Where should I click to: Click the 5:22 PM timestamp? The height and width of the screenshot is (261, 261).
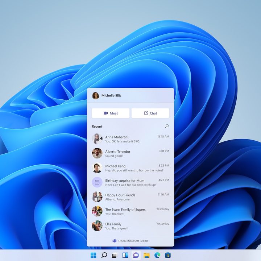[x=164, y=165]
